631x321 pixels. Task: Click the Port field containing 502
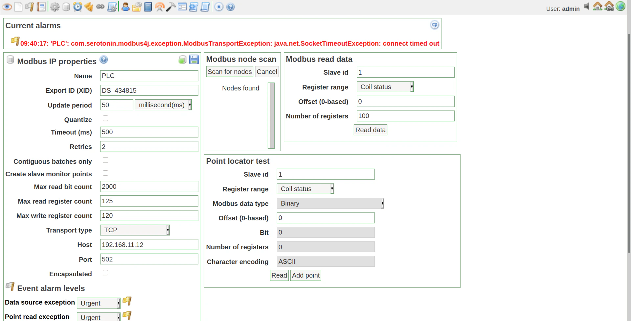pyautogui.click(x=149, y=259)
